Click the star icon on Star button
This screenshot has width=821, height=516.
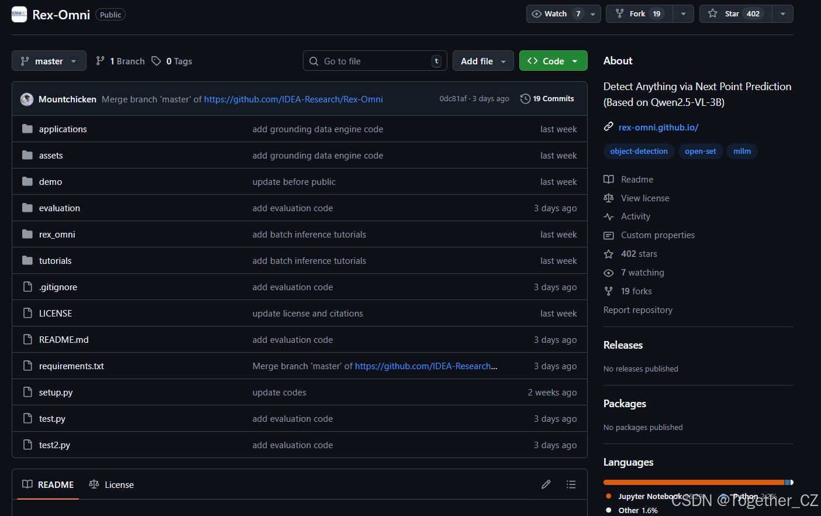tap(712, 14)
